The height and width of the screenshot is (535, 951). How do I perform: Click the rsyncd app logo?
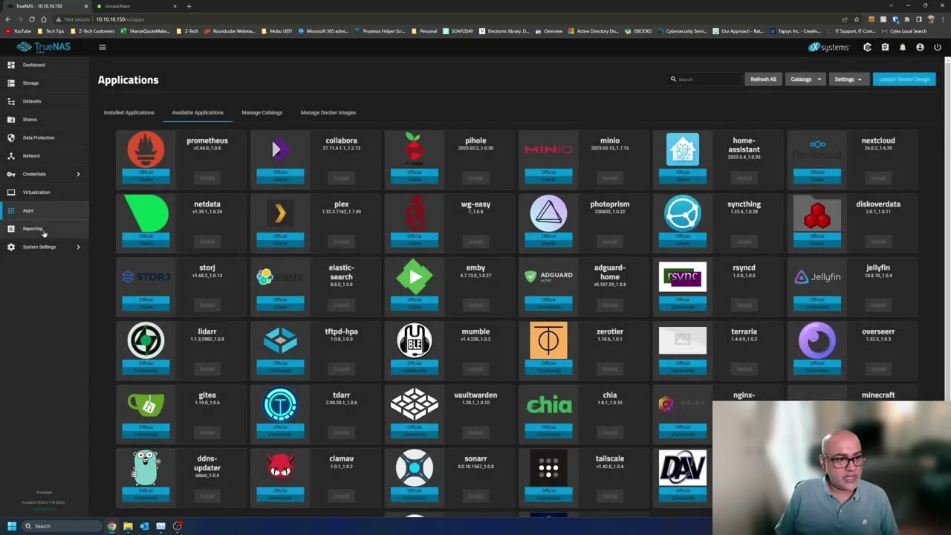tap(683, 277)
